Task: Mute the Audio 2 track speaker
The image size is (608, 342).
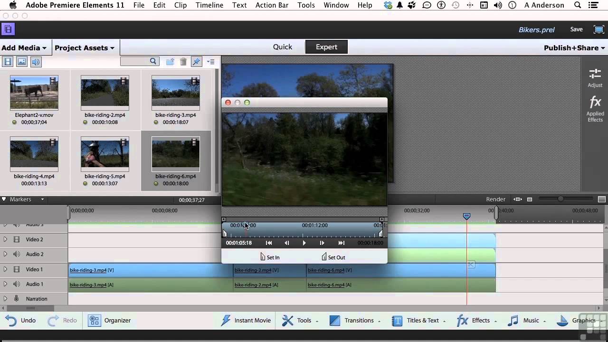Action: point(17,254)
